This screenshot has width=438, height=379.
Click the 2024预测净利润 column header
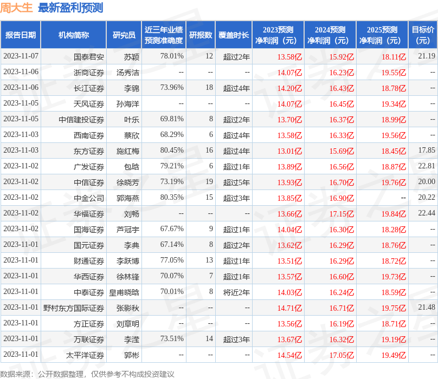(330, 35)
